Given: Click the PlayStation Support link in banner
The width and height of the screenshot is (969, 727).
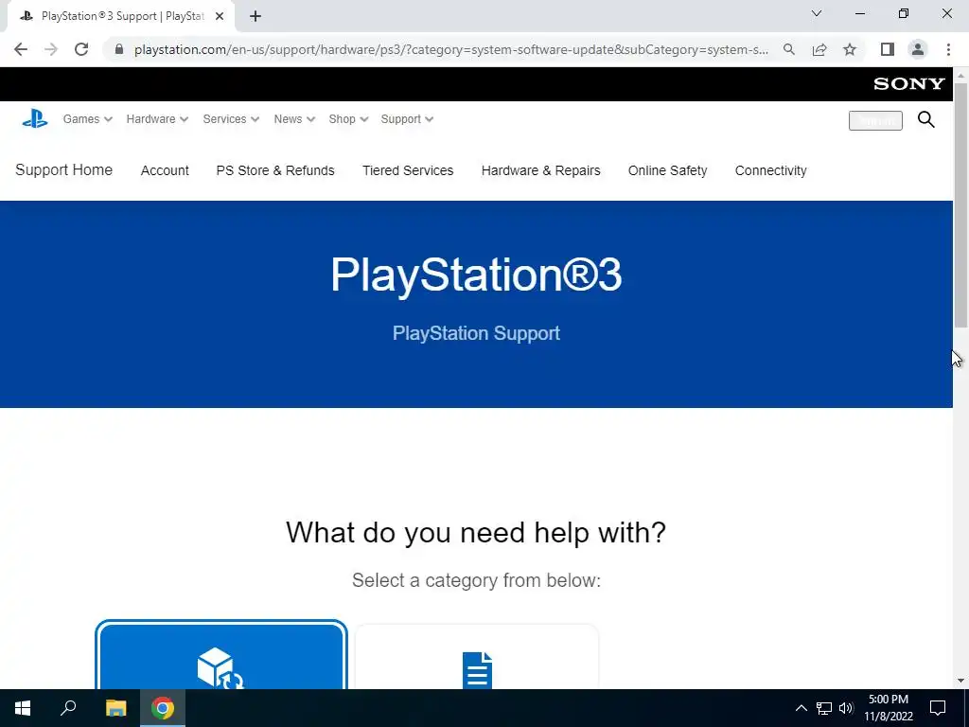Looking at the screenshot, I should pyautogui.click(x=476, y=333).
